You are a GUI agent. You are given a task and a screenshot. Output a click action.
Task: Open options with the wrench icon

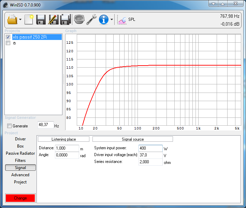(91, 19)
